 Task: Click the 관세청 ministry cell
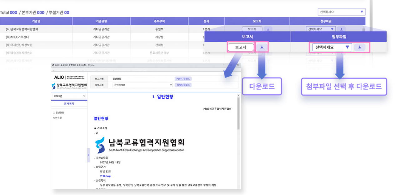pos(160,45)
